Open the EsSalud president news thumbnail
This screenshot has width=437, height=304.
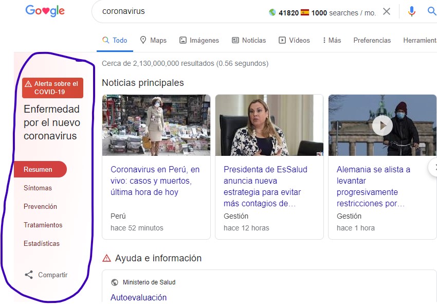(x=269, y=125)
